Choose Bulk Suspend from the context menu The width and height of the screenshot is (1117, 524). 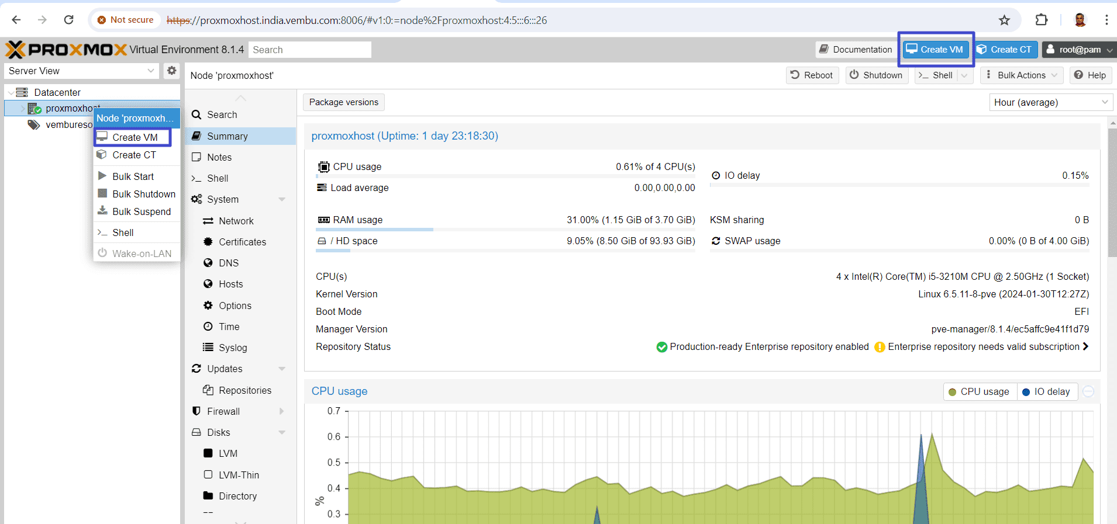coord(137,211)
